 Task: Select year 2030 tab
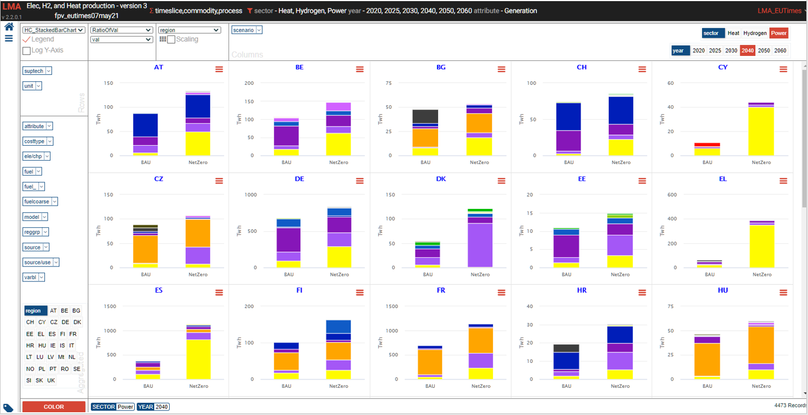[731, 50]
